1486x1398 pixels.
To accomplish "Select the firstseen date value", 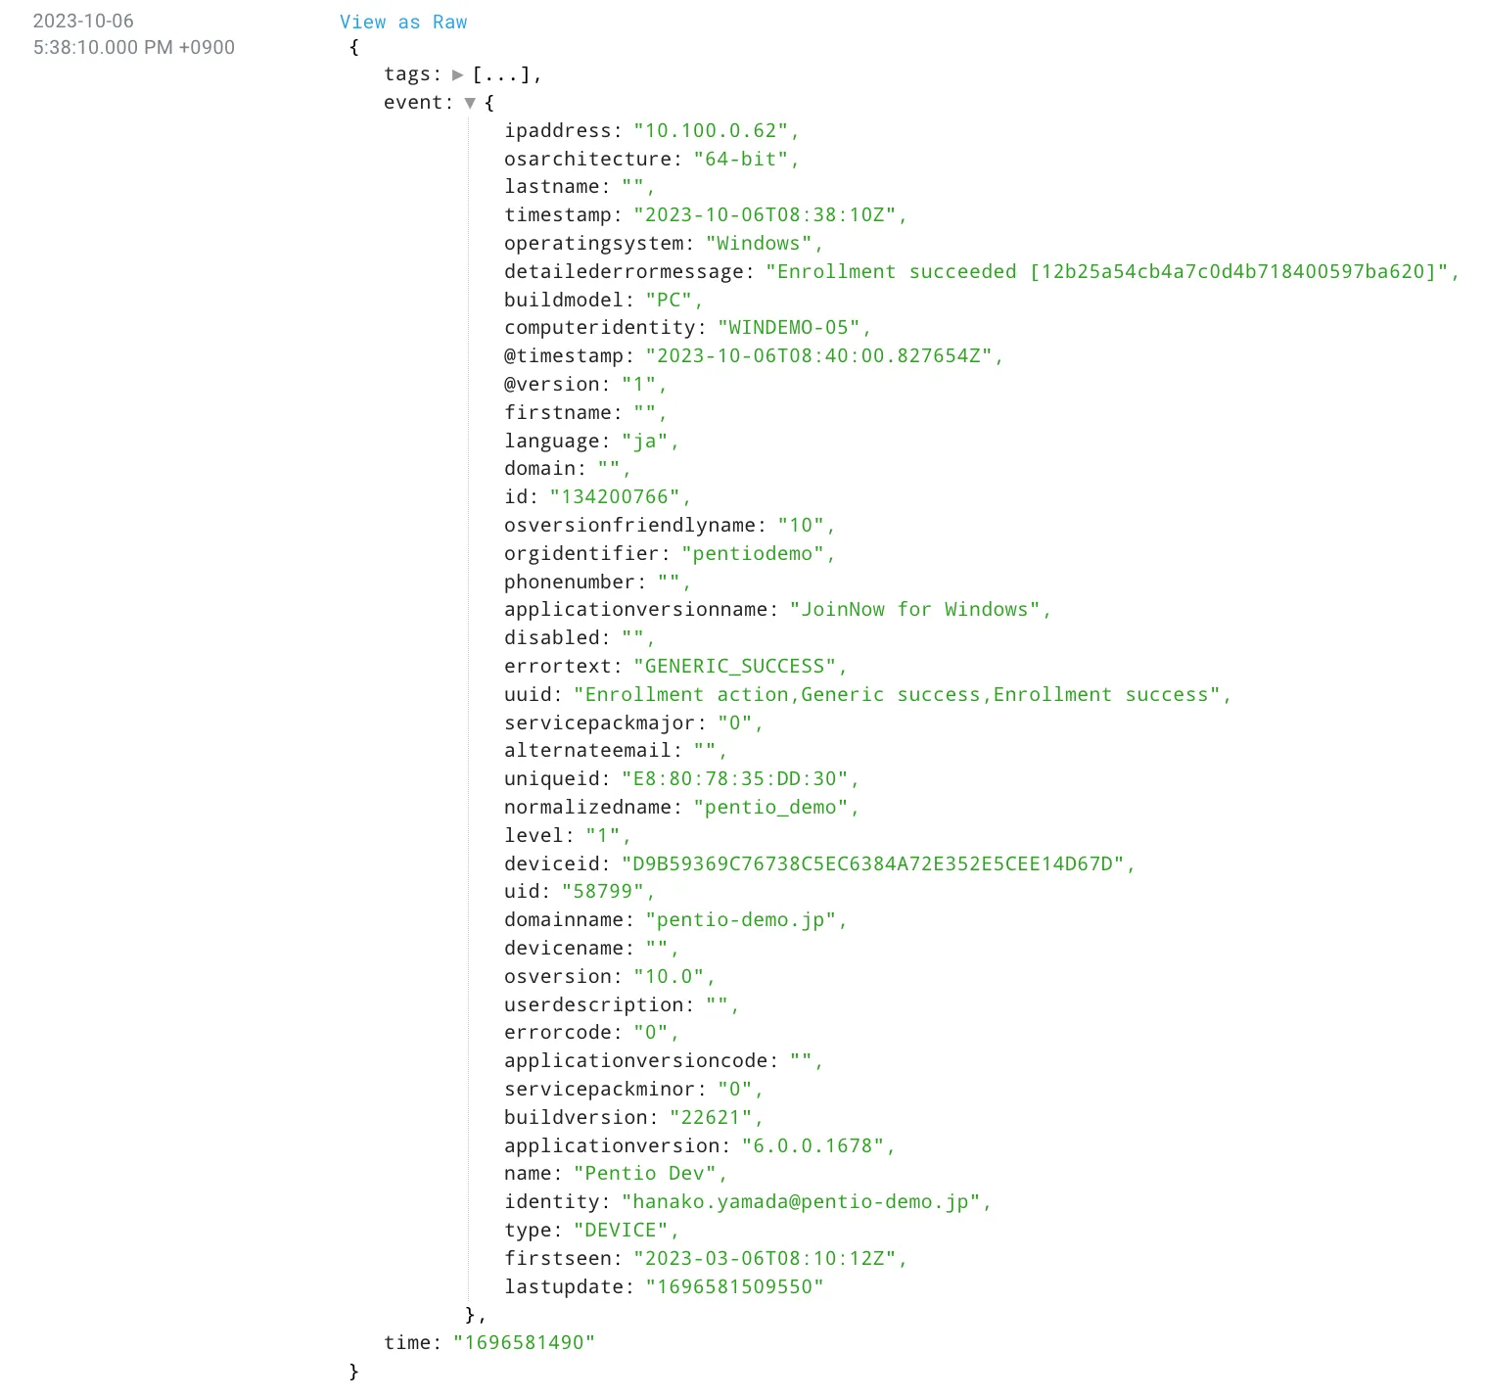I will click(x=769, y=1259).
